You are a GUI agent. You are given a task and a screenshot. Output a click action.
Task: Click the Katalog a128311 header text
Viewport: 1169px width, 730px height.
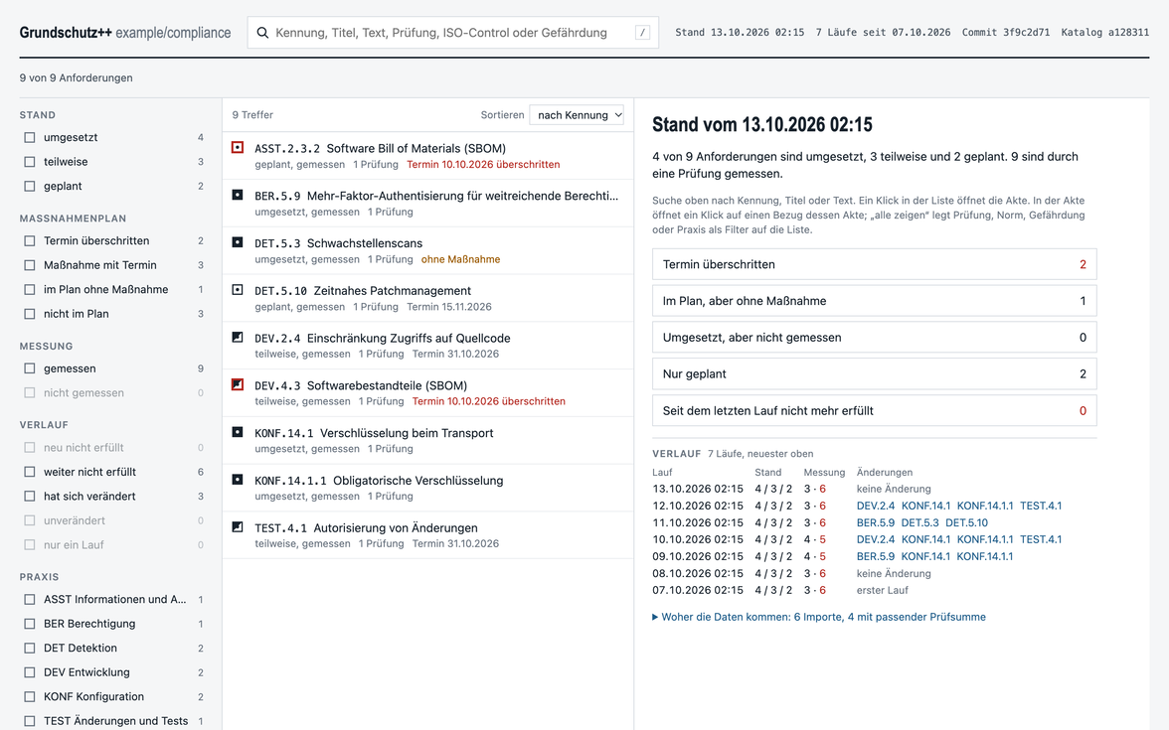click(1105, 32)
